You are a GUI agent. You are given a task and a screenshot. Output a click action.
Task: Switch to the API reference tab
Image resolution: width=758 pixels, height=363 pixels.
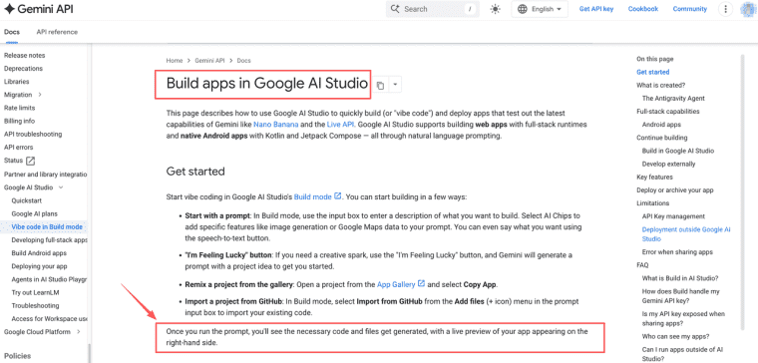coord(57,32)
